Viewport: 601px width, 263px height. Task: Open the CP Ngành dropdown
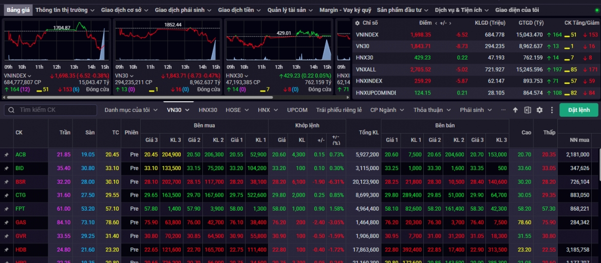tap(387, 110)
